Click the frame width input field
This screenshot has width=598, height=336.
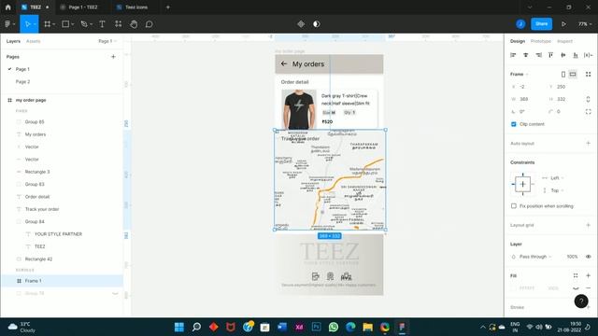(528, 99)
